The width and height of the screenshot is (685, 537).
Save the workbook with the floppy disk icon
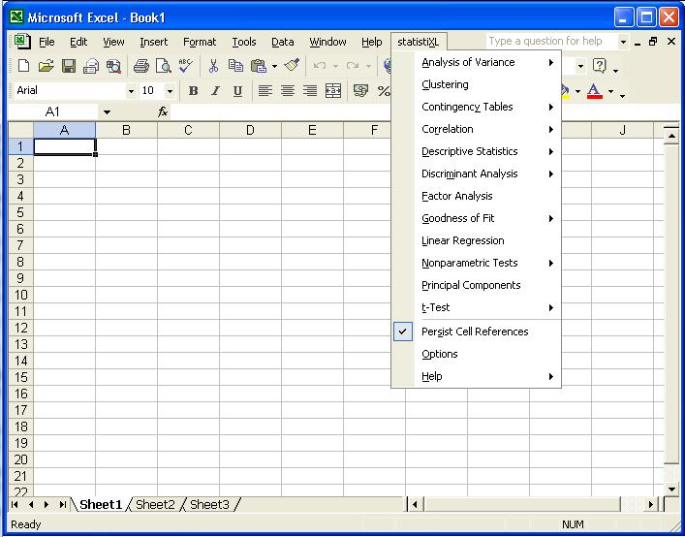coord(69,66)
